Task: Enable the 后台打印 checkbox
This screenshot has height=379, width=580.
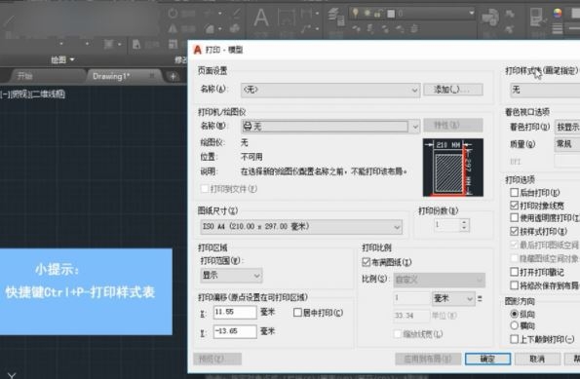Action: coord(514,193)
